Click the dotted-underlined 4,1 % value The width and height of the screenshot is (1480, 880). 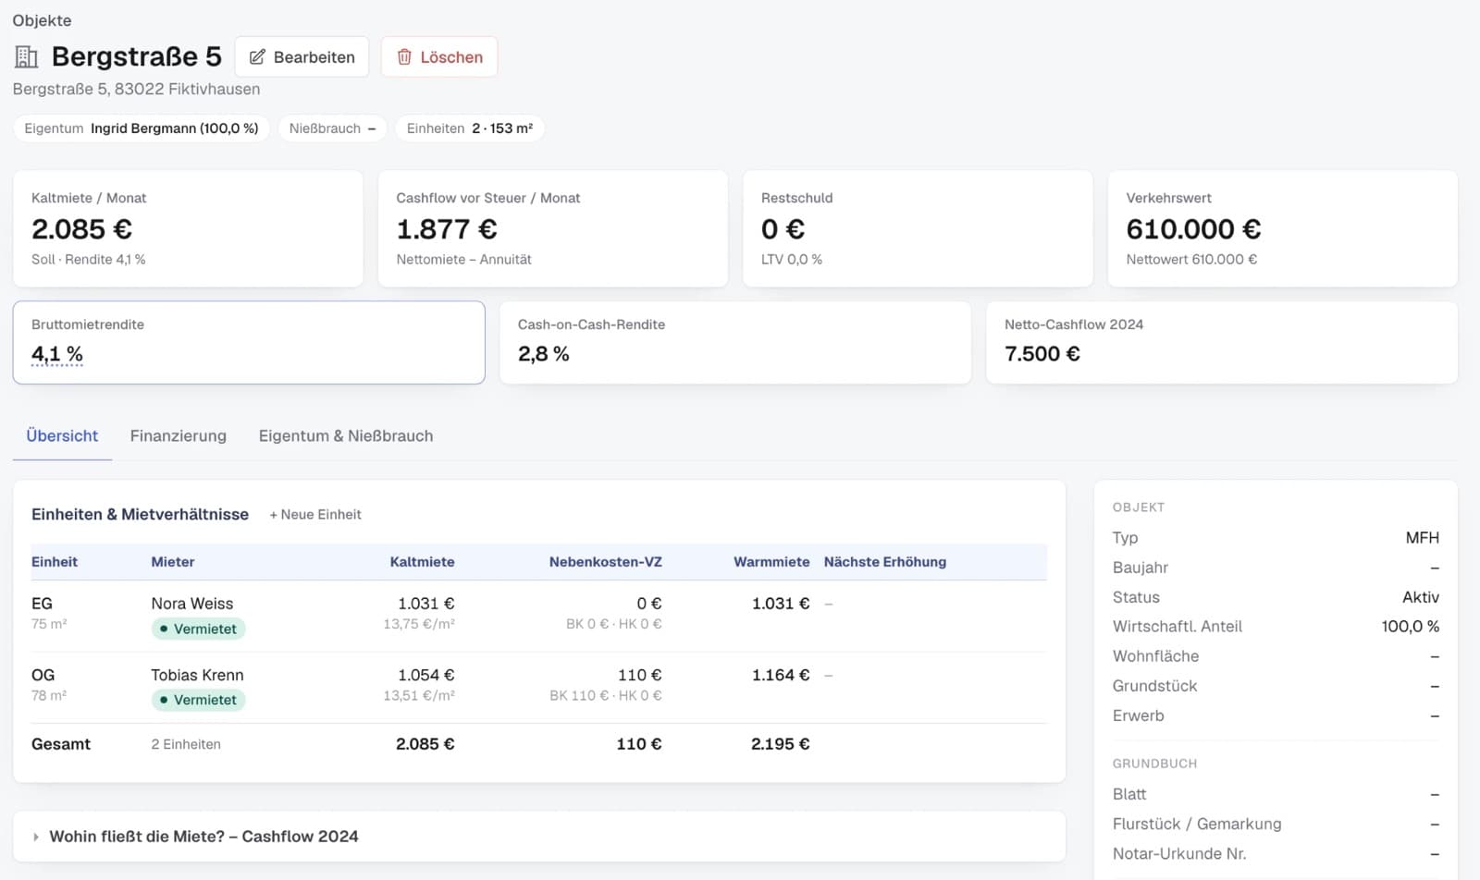pos(57,354)
